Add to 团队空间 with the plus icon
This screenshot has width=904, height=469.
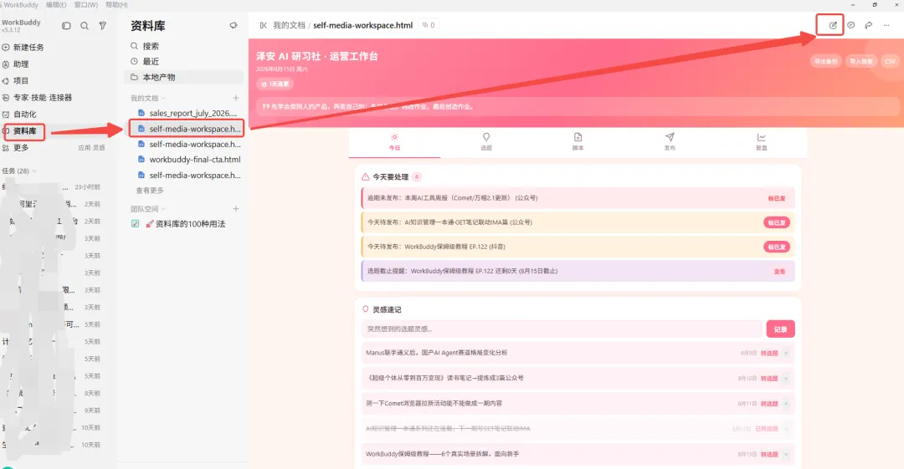[236, 208]
